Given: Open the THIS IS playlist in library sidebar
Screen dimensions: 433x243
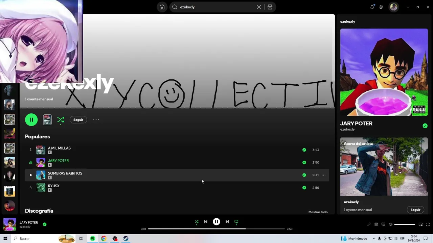Looking at the screenshot, I should point(9,191).
